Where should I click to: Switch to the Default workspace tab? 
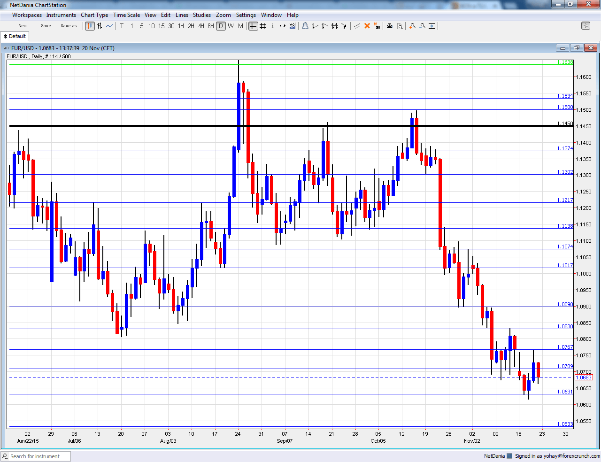coord(14,36)
